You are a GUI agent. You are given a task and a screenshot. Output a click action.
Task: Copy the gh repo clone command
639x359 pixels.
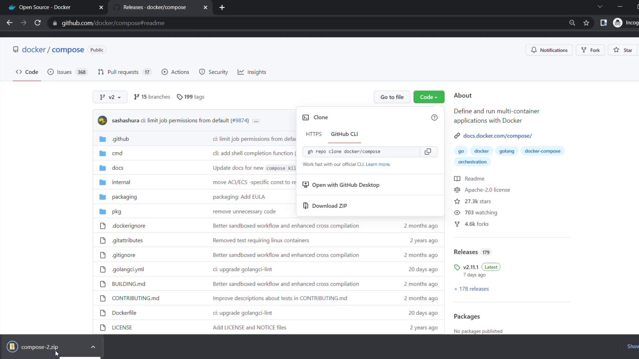(428, 152)
